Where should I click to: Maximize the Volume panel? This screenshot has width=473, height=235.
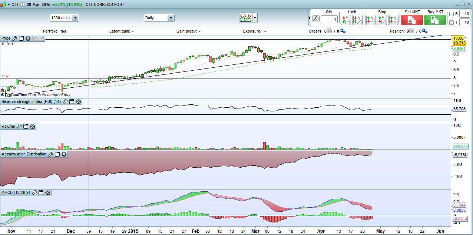pos(26,127)
